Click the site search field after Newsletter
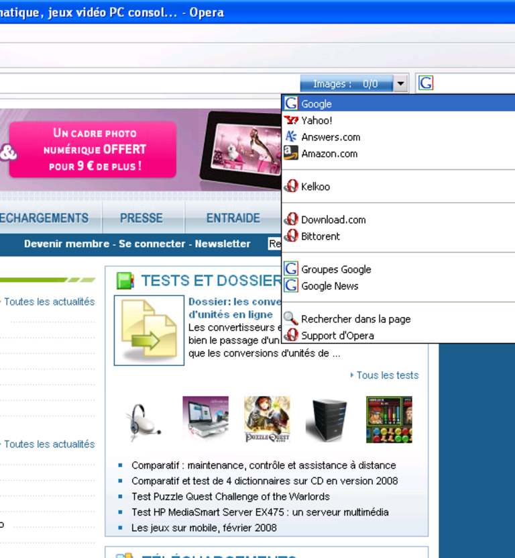 [x=274, y=244]
